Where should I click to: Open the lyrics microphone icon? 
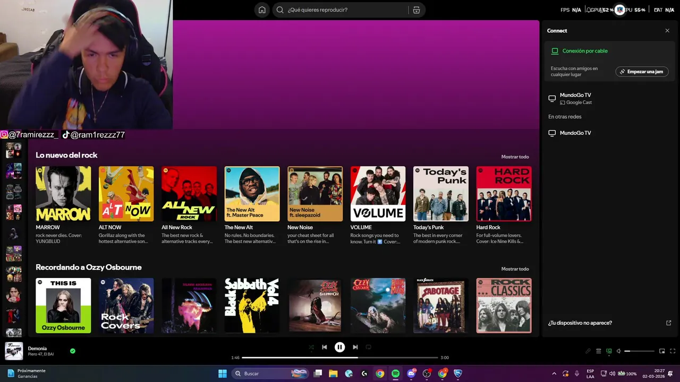[588, 351]
